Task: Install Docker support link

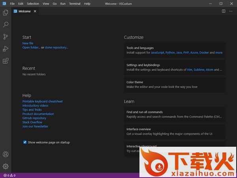Action: 204,53
